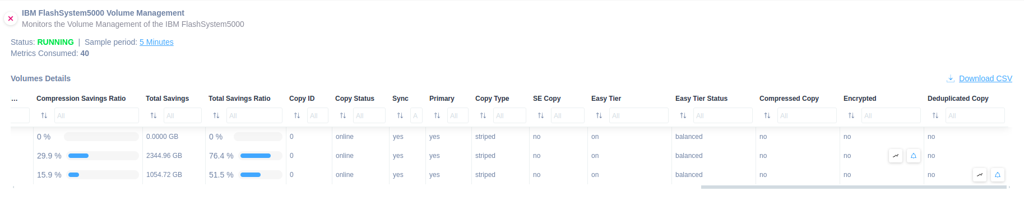Filter the Deduplicated Copy column field
The image size is (1024, 205).
975,115
